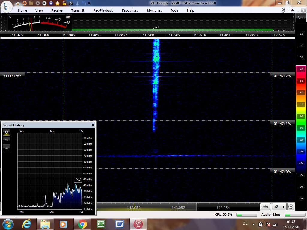The width and height of the screenshot is (307, 230).
Task: Open Excel from the taskbar
Action: [101, 224]
